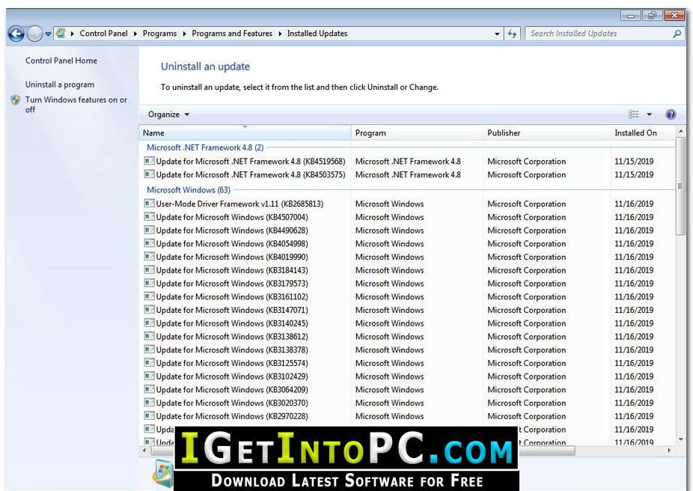Select the icon for update KB3179573

pyautogui.click(x=150, y=283)
